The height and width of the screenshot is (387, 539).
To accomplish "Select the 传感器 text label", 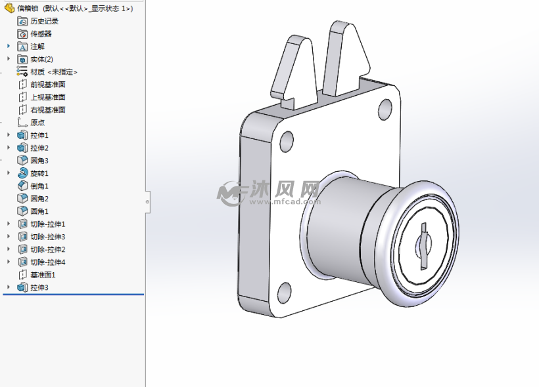I will coord(41,34).
